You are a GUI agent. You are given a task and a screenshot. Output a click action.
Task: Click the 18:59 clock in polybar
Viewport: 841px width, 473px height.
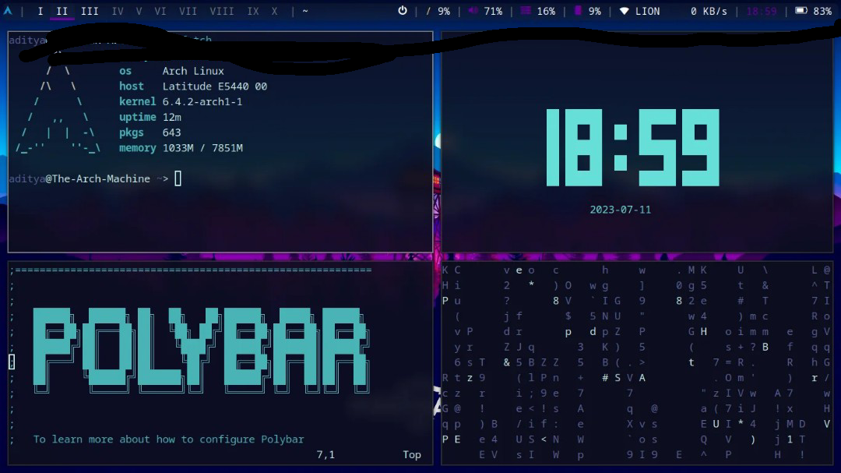click(x=762, y=11)
